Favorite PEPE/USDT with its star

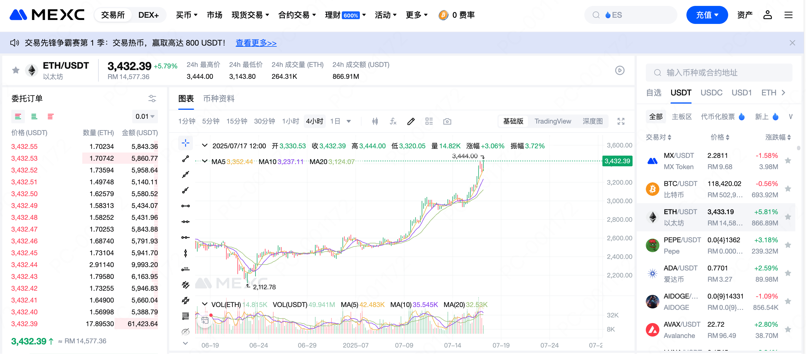coord(788,245)
